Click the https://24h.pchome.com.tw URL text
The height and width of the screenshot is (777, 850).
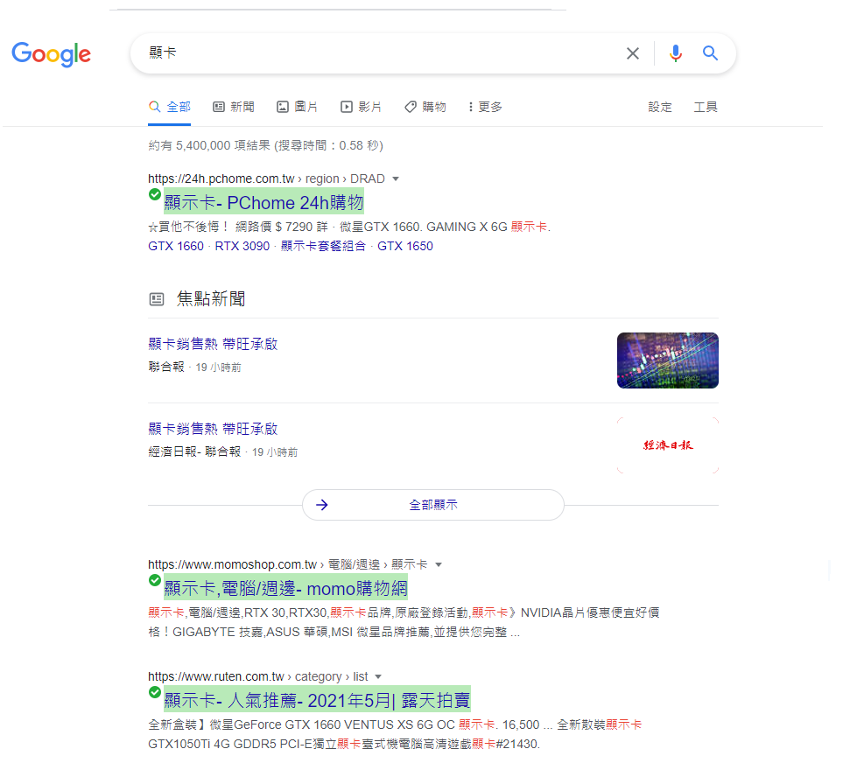221,178
